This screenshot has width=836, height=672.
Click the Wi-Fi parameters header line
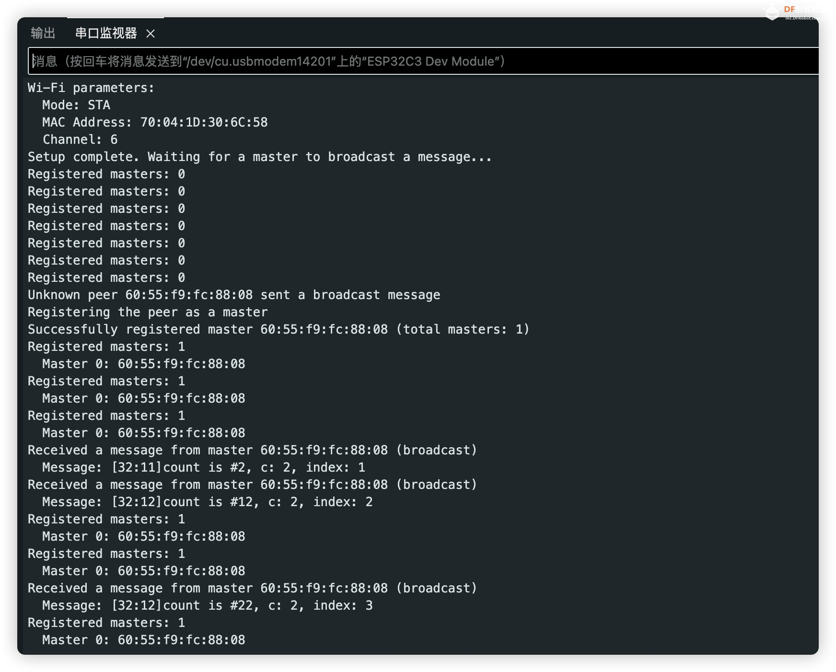(91, 88)
